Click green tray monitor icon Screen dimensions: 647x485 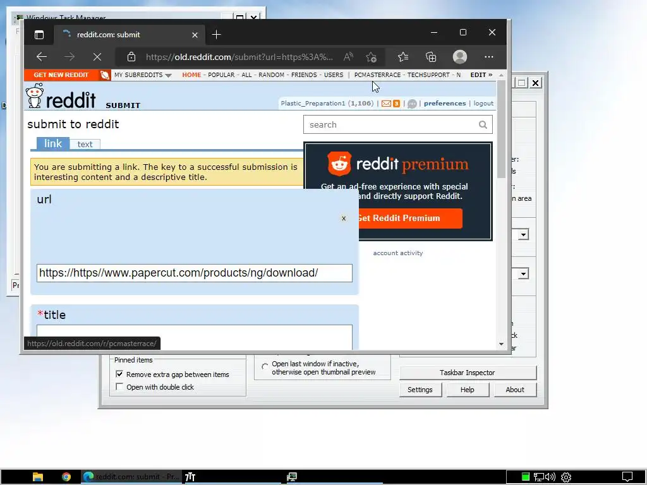coord(525,477)
